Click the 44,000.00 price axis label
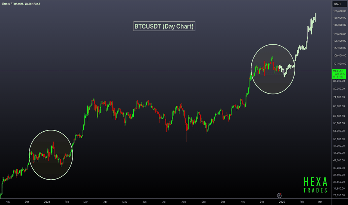The image size is (348, 205). 339,153
